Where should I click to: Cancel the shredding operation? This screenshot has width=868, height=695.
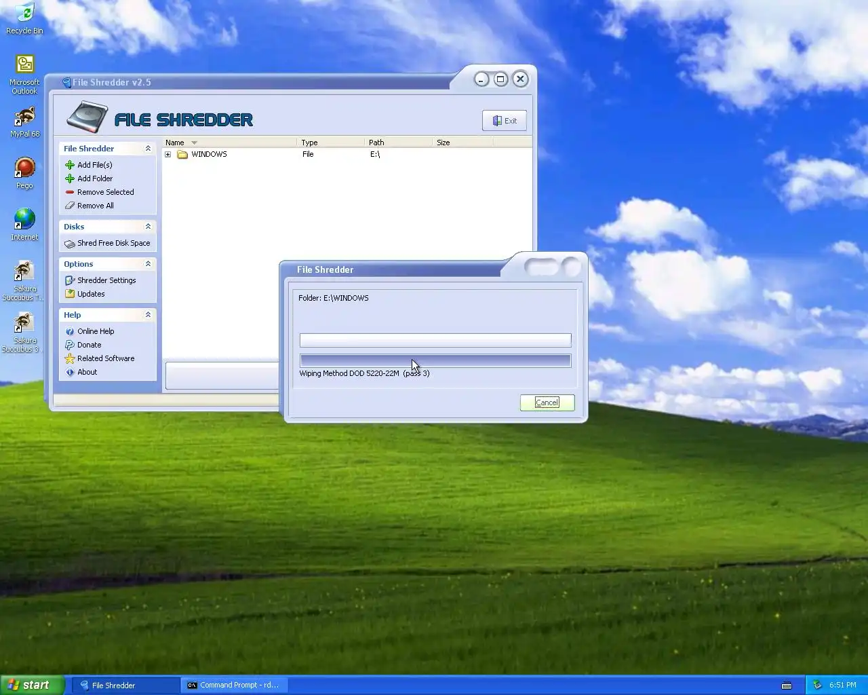pyautogui.click(x=547, y=402)
